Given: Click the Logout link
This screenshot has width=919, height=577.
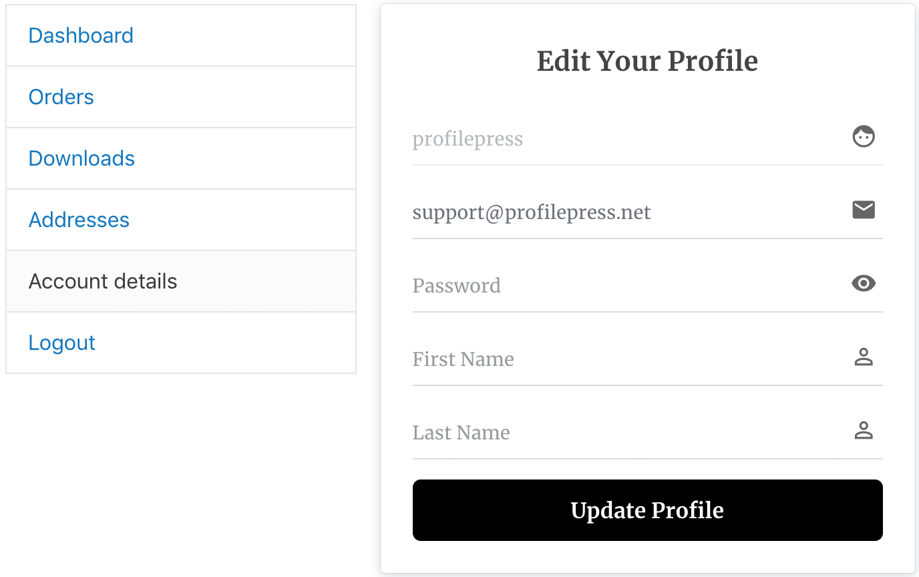Looking at the screenshot, I should click(62, 343).
